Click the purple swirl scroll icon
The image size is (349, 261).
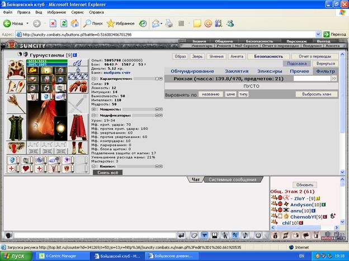(x=68, y=160)
